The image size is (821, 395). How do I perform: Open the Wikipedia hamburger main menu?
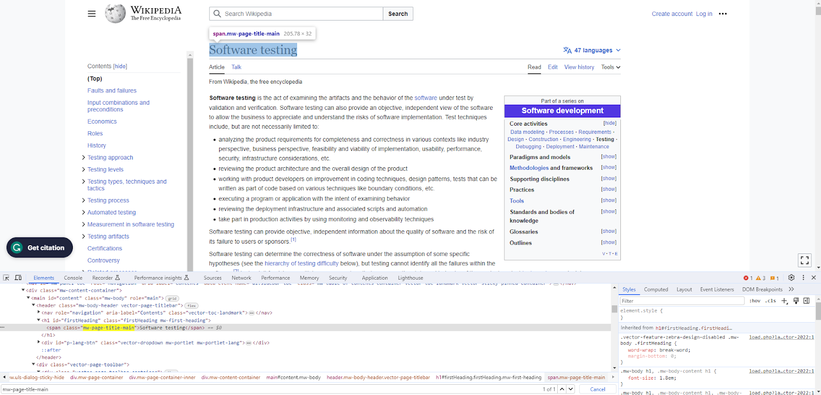click(x=91, y=14)
